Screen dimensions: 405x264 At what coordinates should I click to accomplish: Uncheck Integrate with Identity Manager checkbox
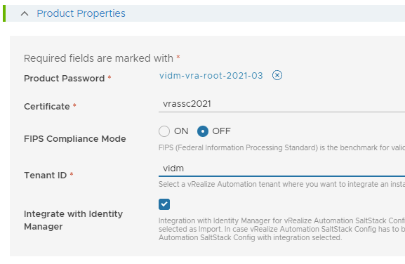tap(164, 204)
